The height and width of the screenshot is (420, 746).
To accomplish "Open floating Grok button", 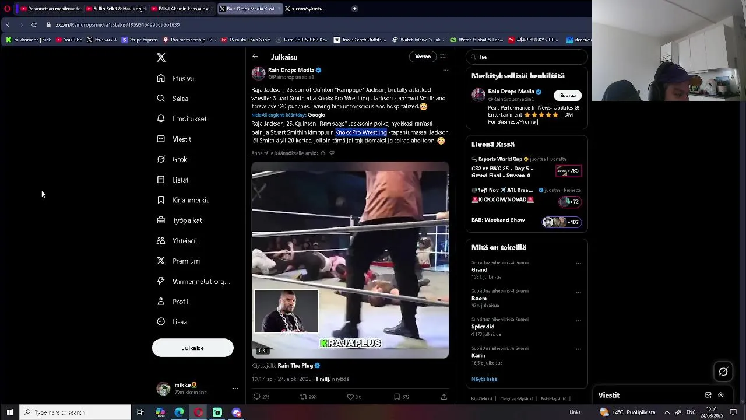I will (723, 372).
